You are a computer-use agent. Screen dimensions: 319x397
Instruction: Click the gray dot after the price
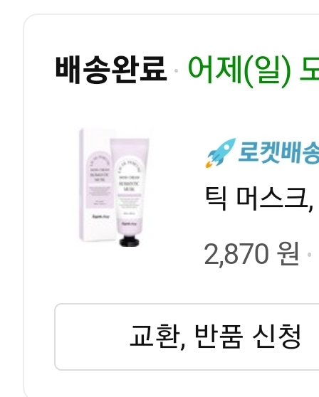click(x=309, y=255)
